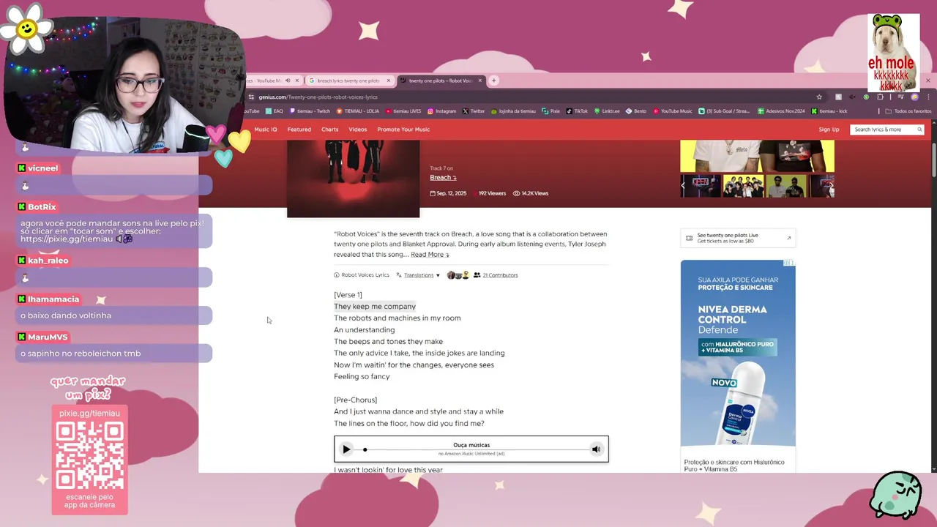Expand the Todos os favoritos folder
This screenshot has width=937, height=527.
pos(908,111)
